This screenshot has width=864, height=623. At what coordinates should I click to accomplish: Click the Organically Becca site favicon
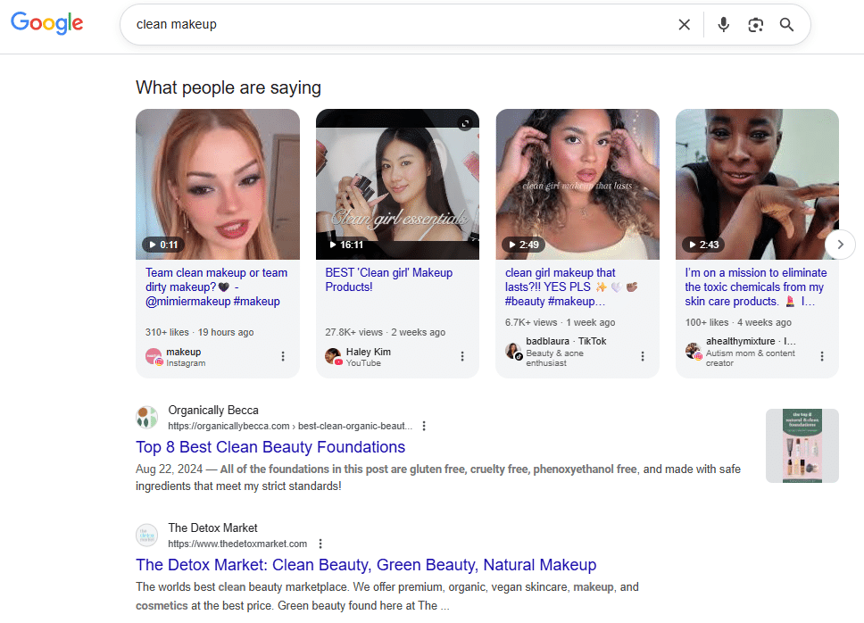(147, 417)
